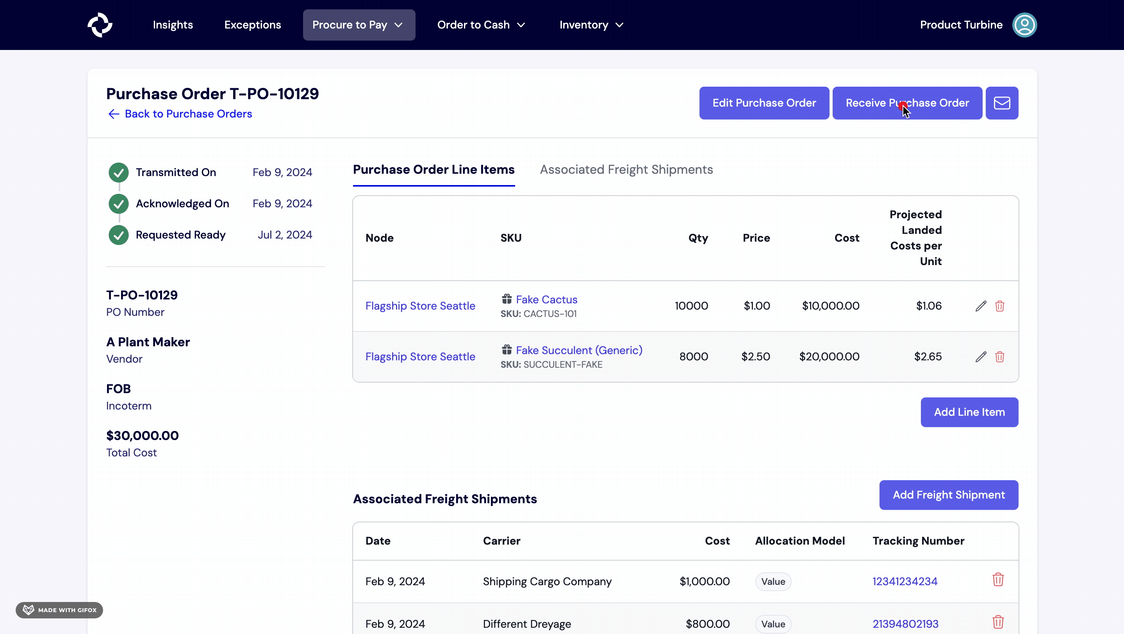Switch to Associated Freight Shipments tab
This screenshot has width=1124, height=634.
626,169
